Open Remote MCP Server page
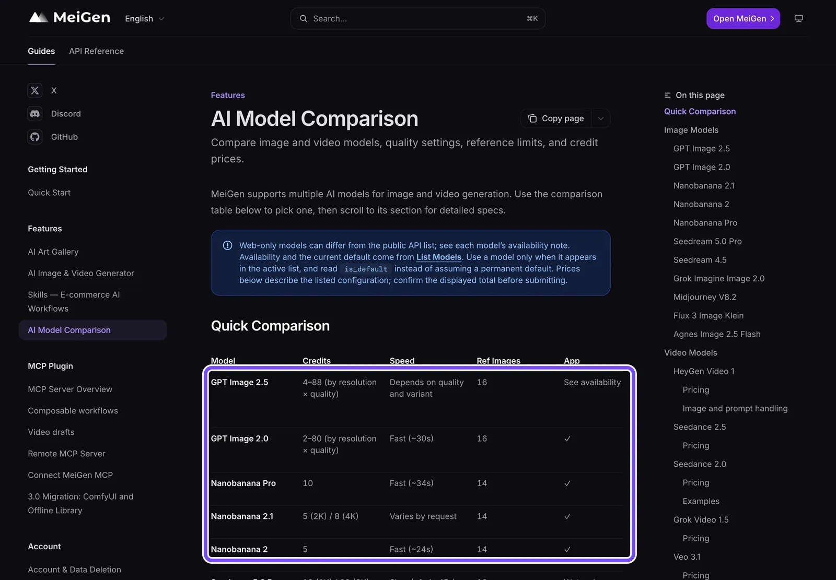Viewport: 836px width, 580px height. point(66,454)
